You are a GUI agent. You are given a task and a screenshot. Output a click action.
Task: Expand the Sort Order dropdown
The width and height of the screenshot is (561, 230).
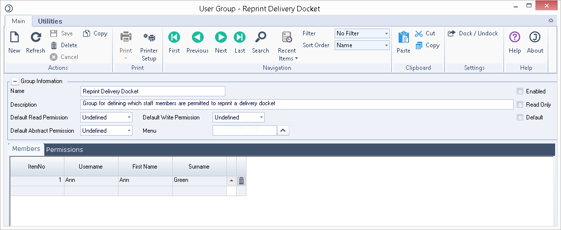(x=362, y=45)
